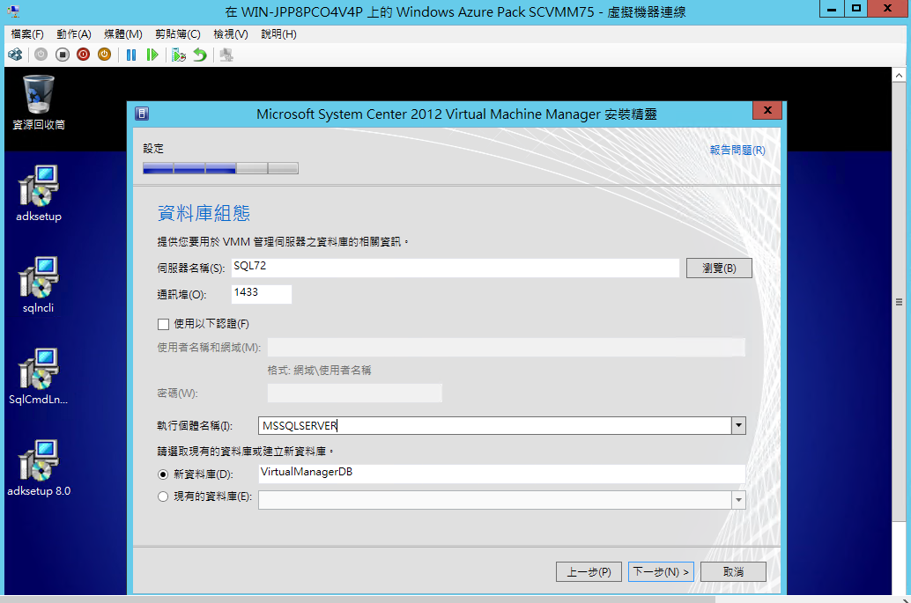Select the SqlCmdLn desktop icon
Viewport: 911px width, 603px height.
point(39,377)
